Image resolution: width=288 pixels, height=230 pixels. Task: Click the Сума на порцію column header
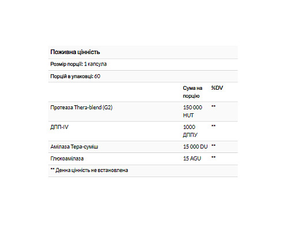click(192, 92)
